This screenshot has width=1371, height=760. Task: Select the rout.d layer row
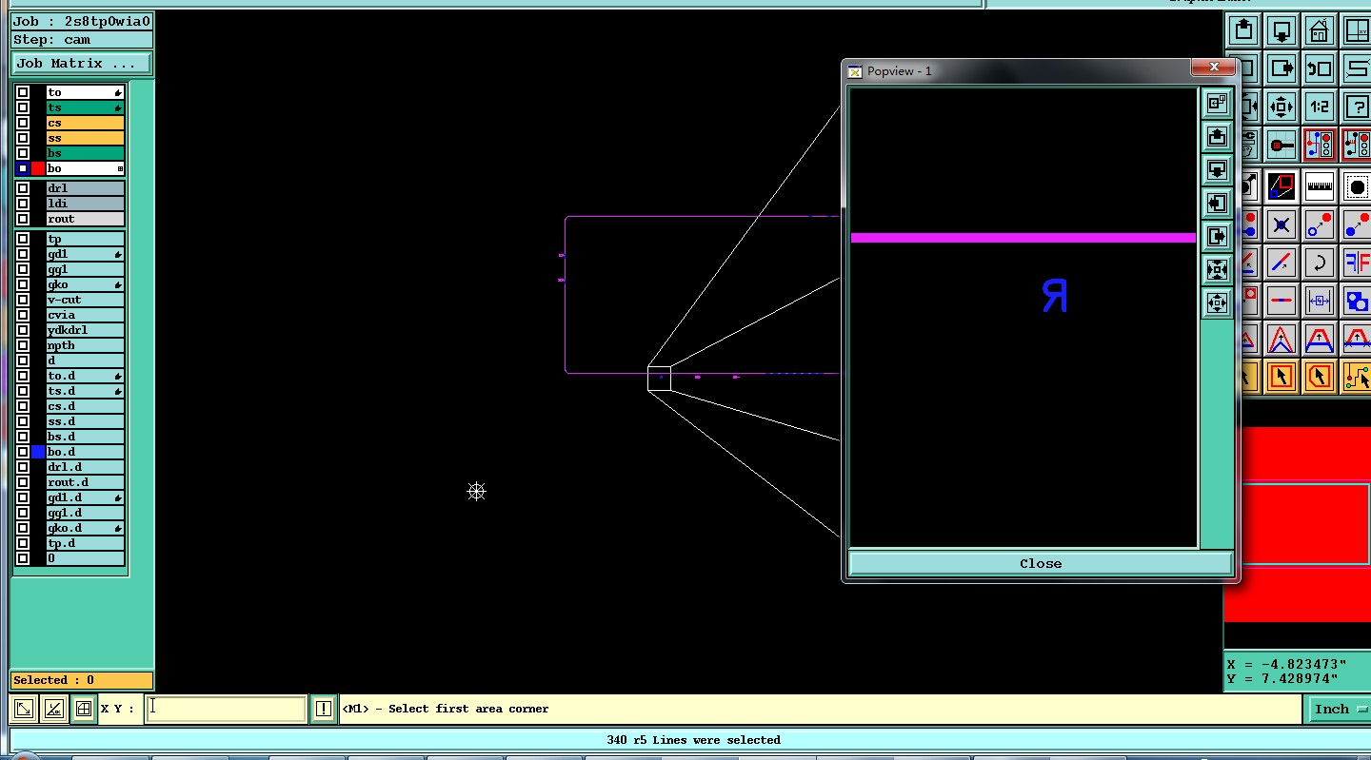85,482
